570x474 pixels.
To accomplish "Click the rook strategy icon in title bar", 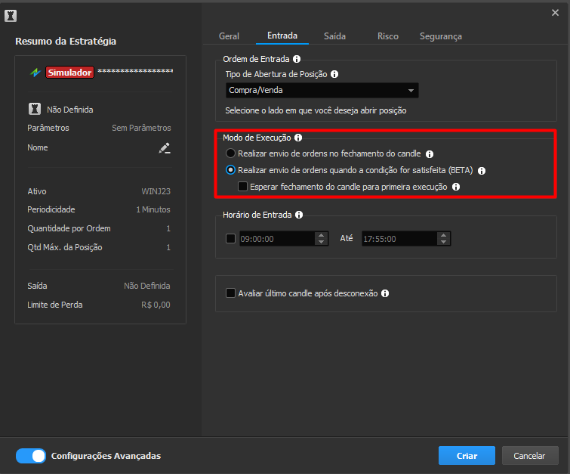I will [11, 16].
